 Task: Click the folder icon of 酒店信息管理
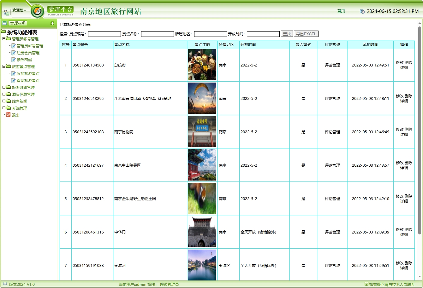coord(9,94)
